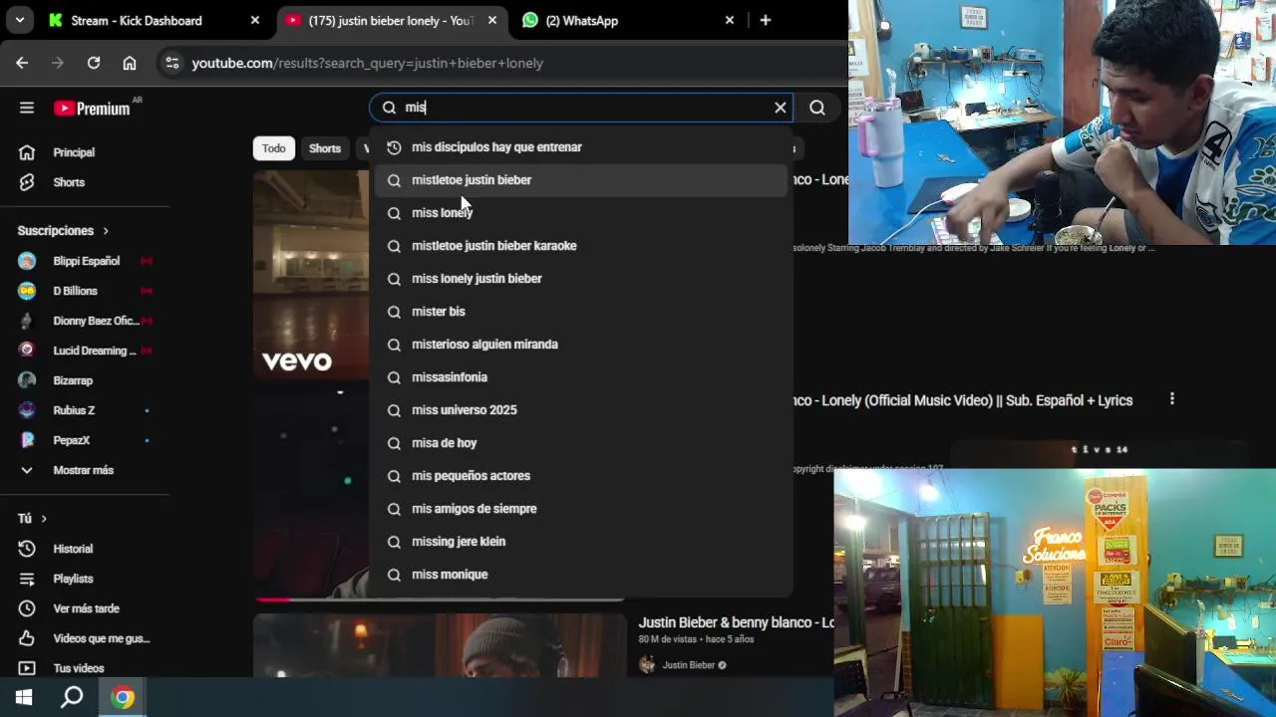Expand 'Mostrar más' subscriptions
1276x717 pixels.
[x=84, y=470]
